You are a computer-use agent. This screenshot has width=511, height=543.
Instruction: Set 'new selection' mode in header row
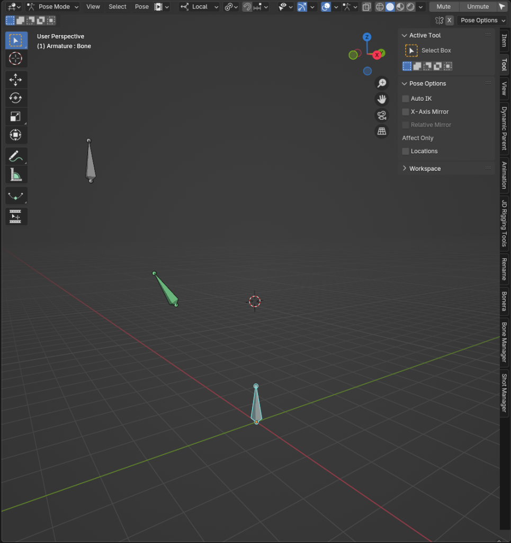pyautogui.click(x=11, y=21)
